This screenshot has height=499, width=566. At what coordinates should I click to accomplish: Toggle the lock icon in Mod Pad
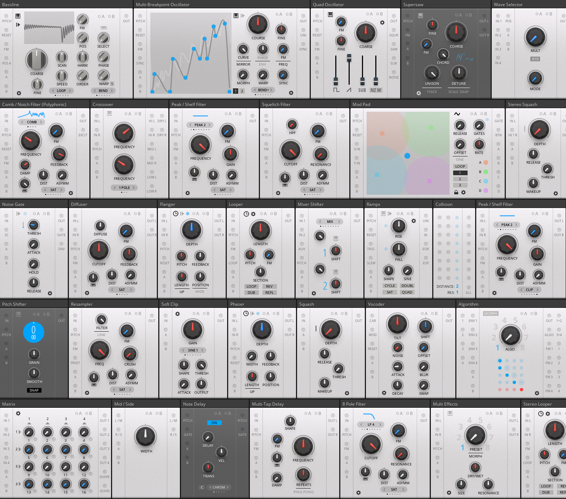457,192
